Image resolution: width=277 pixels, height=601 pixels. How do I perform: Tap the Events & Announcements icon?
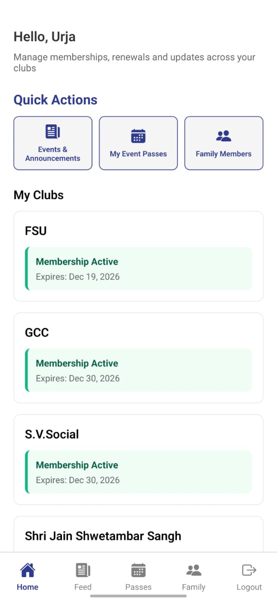[x=53, y=131]
